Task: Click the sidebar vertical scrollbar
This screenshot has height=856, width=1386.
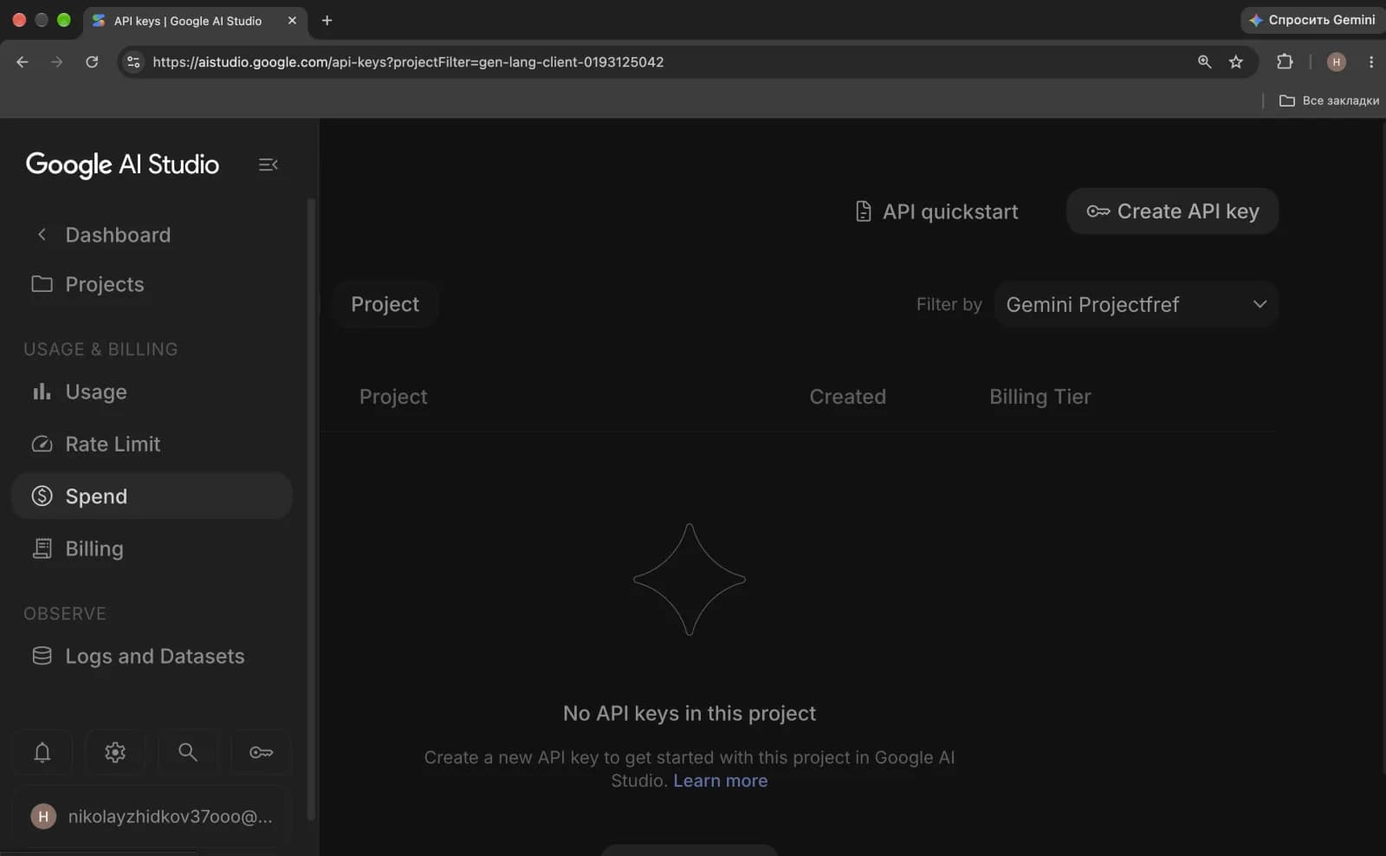Action: point(311,509)
